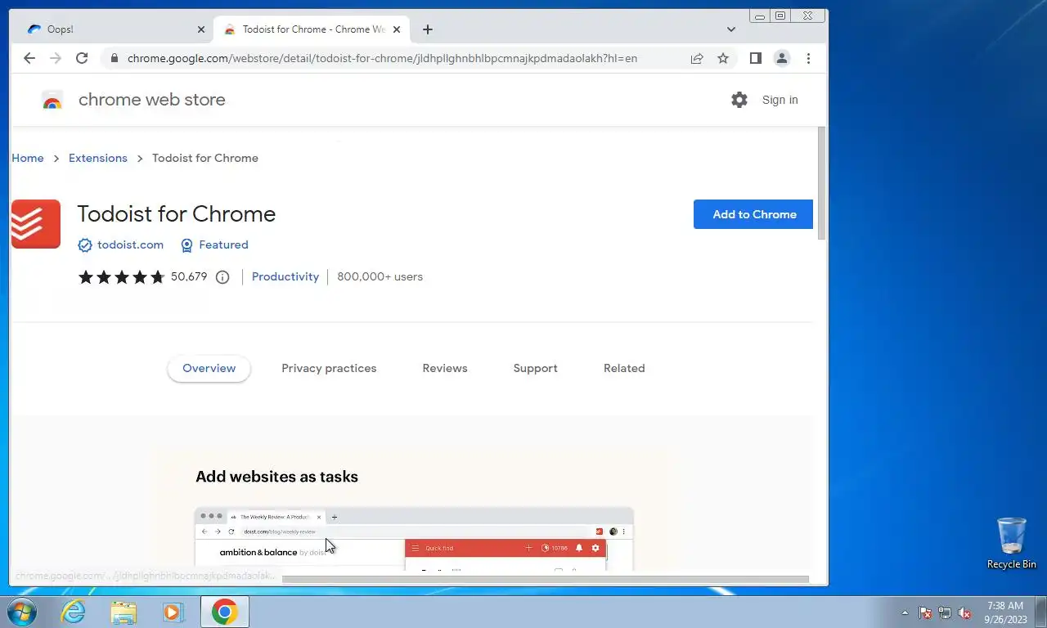Viewport: 1047px width, 628px height.
Task: Show hidden tray icons arrow
Action: (x=905, y=612)
